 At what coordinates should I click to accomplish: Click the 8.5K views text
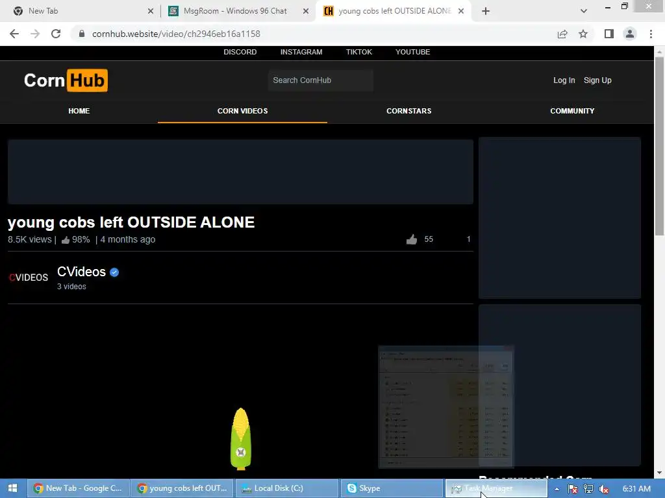(30, 240)
